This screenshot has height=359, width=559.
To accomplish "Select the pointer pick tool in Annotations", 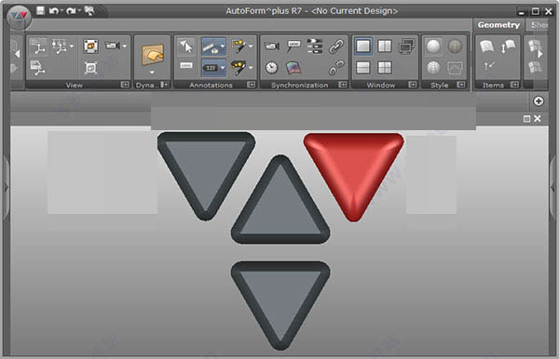I will 186,47.
